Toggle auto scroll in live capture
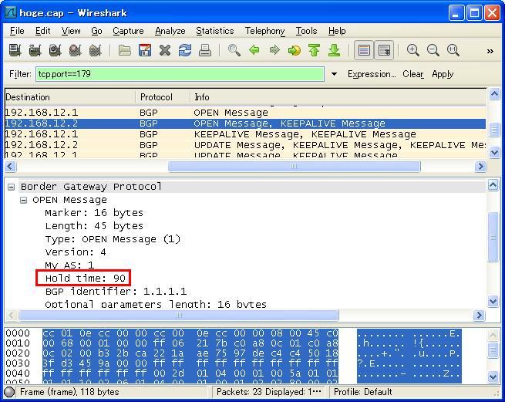Screen dimensions: 505x402 [x=384, y=50]
